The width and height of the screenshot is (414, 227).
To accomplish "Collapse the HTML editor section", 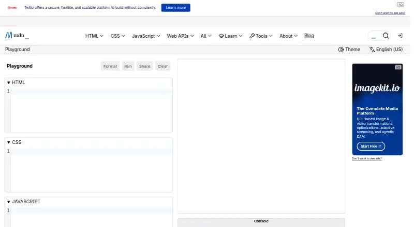I will (16, 83).
